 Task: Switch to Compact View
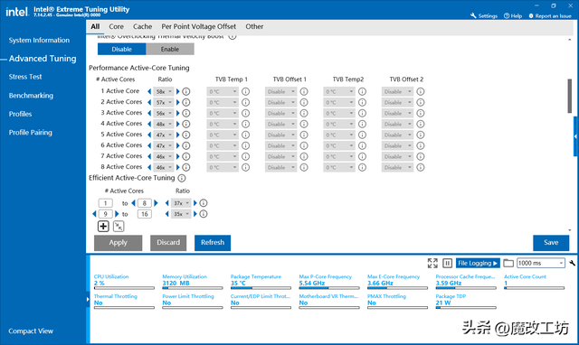coord(31,331)
